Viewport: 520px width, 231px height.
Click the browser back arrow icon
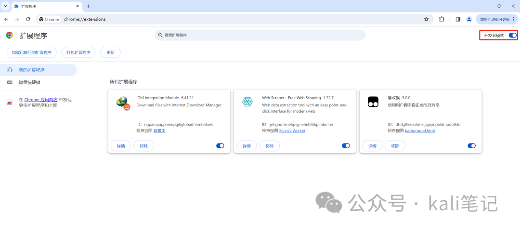coord(6,19)
